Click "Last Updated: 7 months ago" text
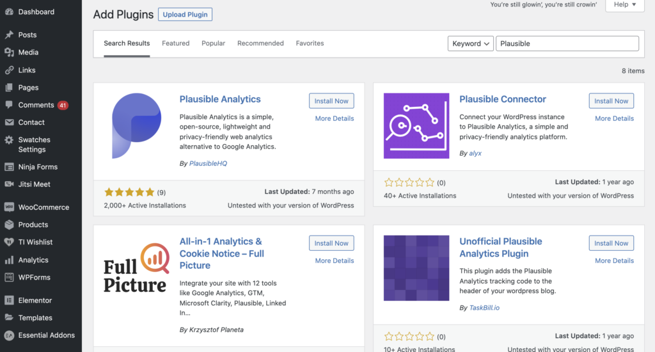This screenshot has height=352, width=655. pos(309,191)
